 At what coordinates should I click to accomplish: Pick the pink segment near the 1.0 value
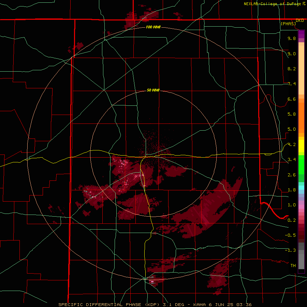tap(301, 206)
